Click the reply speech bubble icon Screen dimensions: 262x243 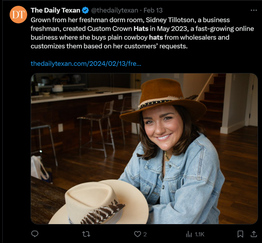click(x=35, y=234)
